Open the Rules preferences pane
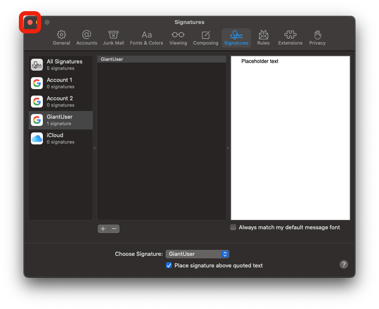Image resolution: width=379 pixels, height=309 pixels. coord(263,38)
